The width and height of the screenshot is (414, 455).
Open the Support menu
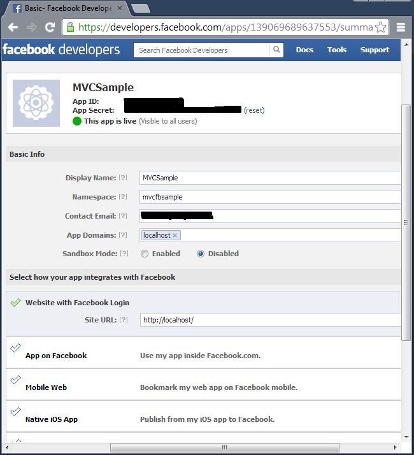pyautogui.click(x=375, y=50)
